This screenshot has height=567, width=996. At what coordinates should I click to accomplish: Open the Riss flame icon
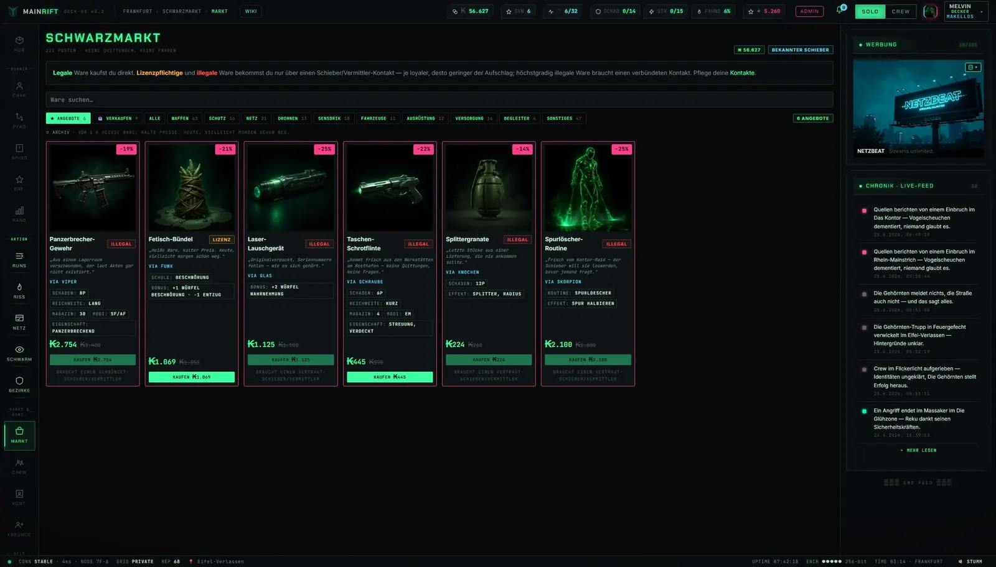tap(19, 291)
